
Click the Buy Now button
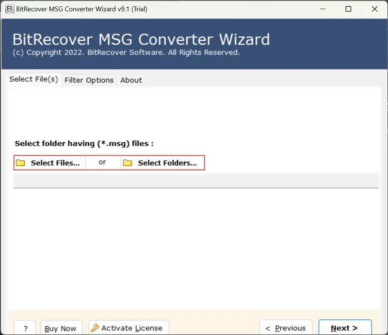click(x=61, y=328)
